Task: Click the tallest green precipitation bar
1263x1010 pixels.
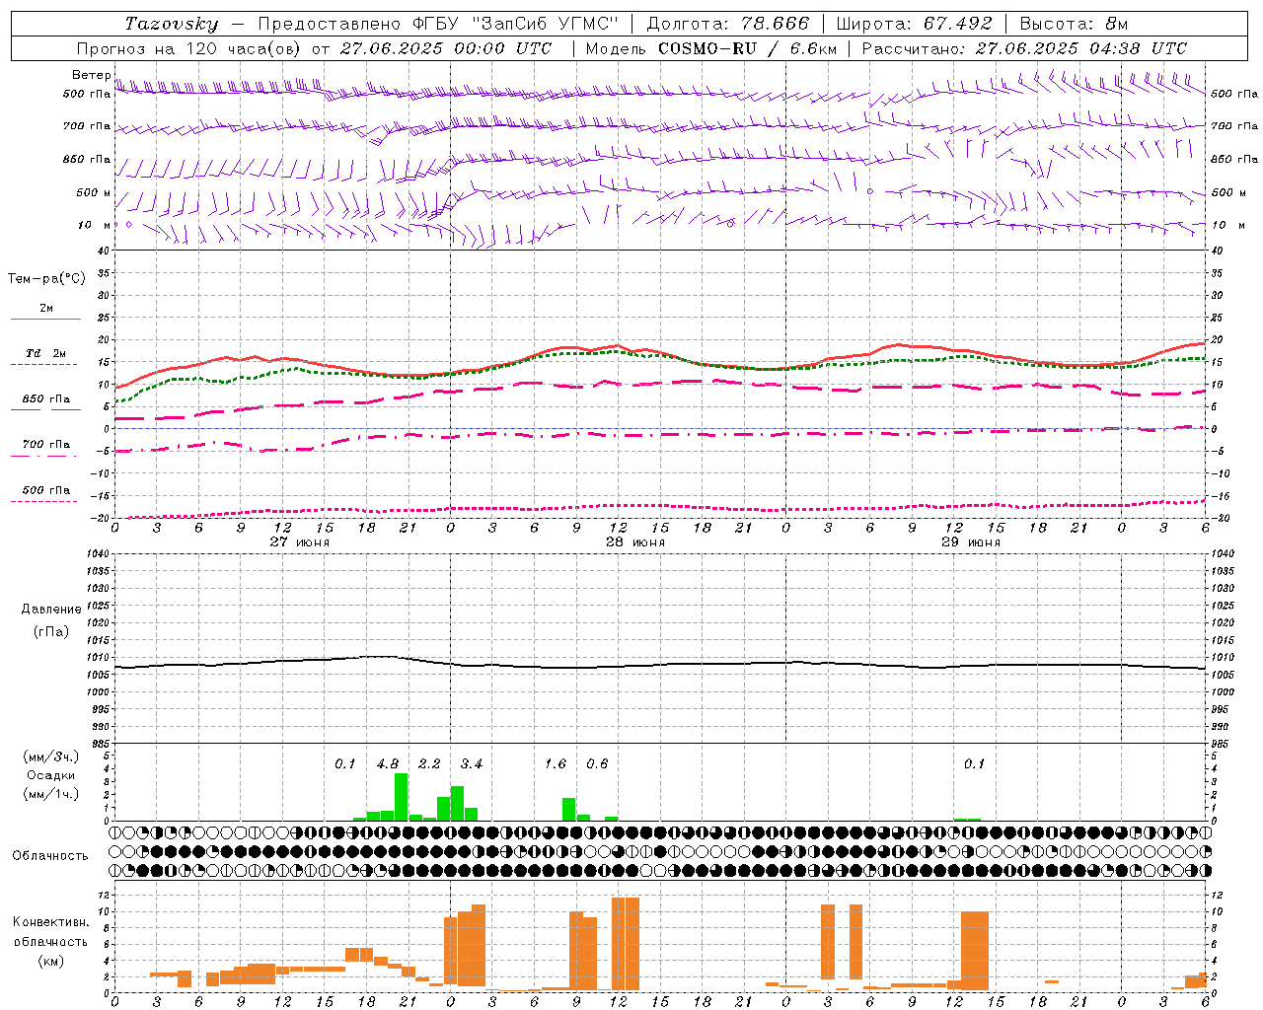Action: [402, 797]
